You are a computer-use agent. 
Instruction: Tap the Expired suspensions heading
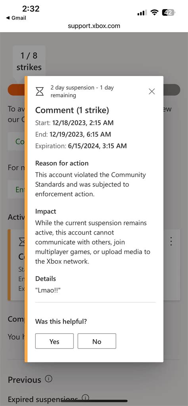(x=43, y=399)
